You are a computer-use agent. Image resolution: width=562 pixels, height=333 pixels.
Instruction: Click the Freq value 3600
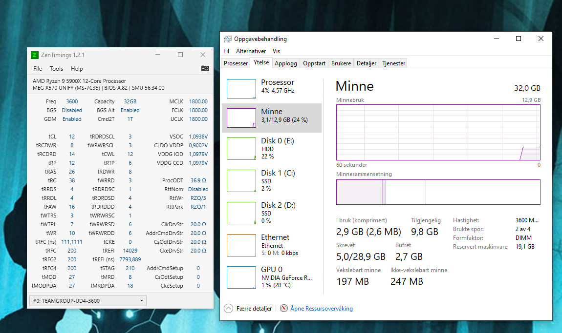72,101
